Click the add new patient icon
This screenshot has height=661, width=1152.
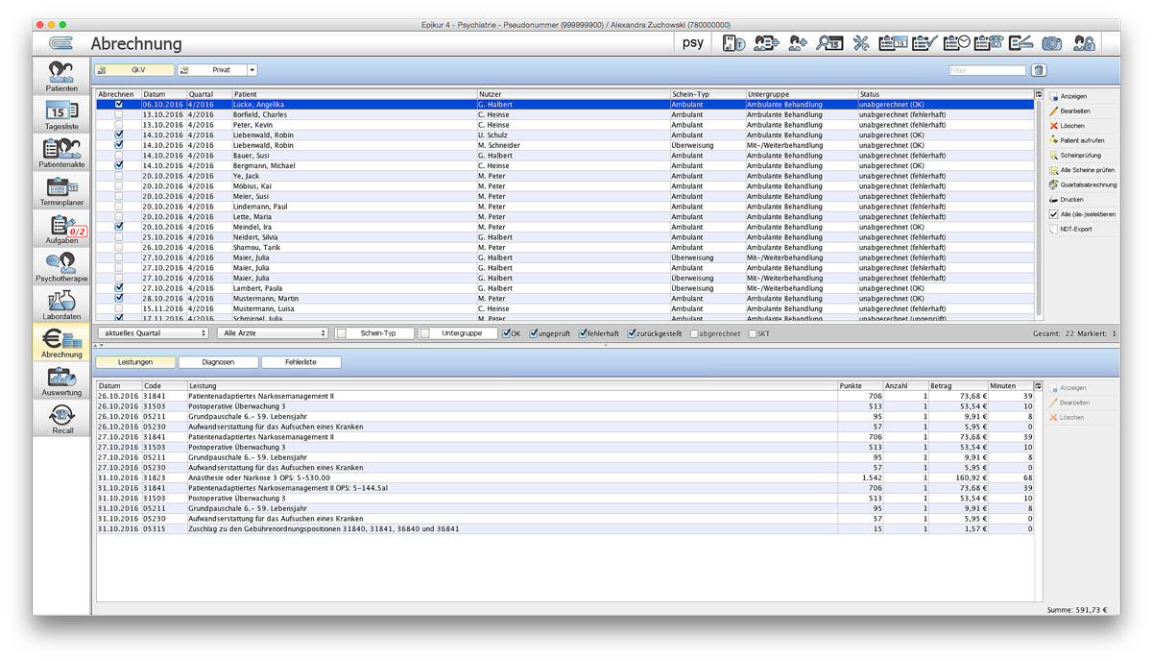point(798,43)
